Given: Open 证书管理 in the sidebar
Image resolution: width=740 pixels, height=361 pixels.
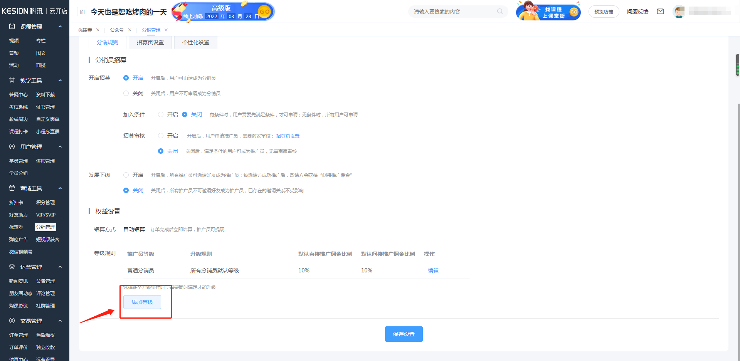Looking at the screenshot, I should (45, 107).
